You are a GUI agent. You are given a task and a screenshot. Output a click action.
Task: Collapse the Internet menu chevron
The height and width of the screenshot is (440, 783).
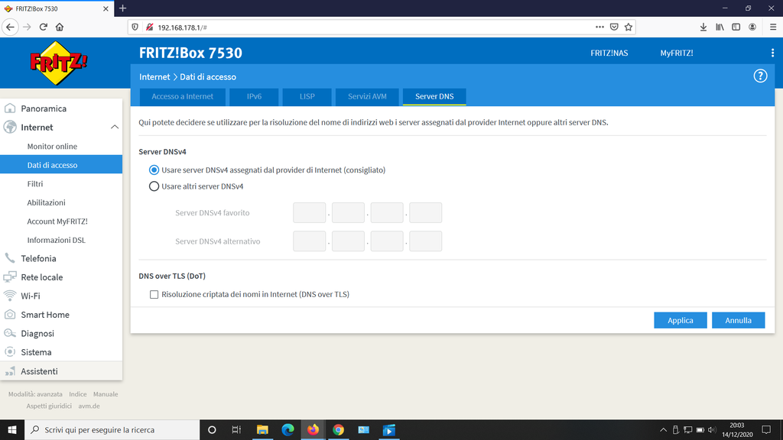pos(115,128)
